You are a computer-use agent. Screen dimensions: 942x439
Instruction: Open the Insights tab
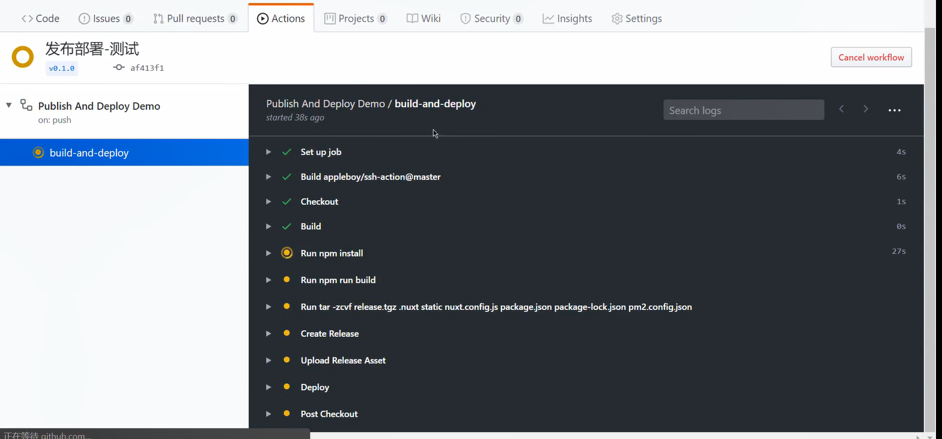point(567,19)
